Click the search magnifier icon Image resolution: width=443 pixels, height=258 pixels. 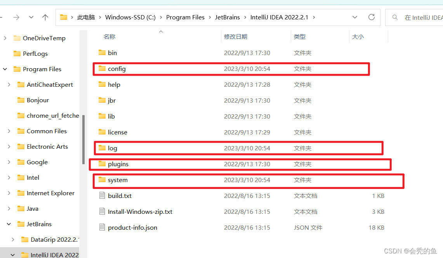click(395, 17)
